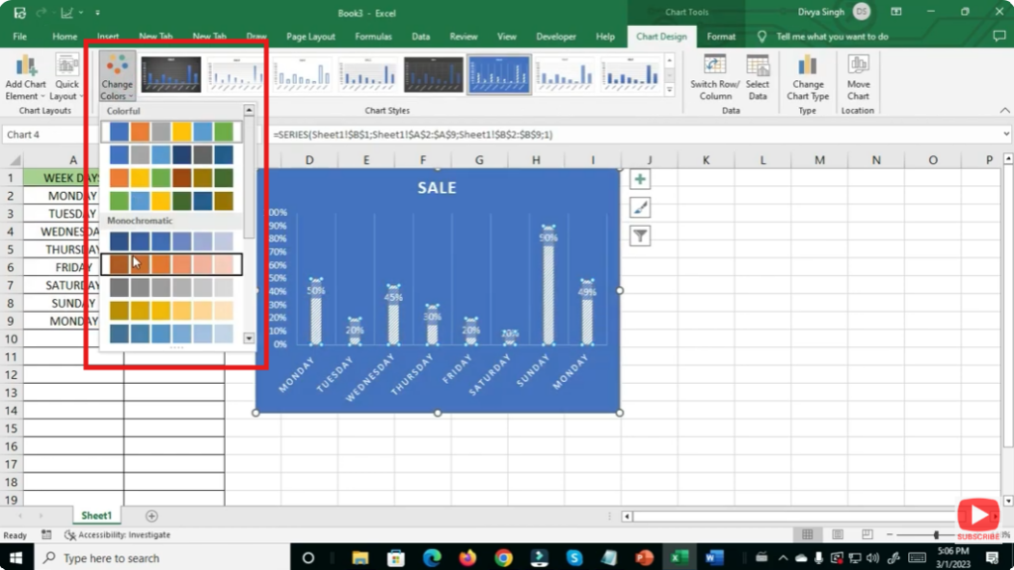The width and height of the screenshot is (1014, 570).
Task: Add a new sheet with plus button
Action: point(152,516)
